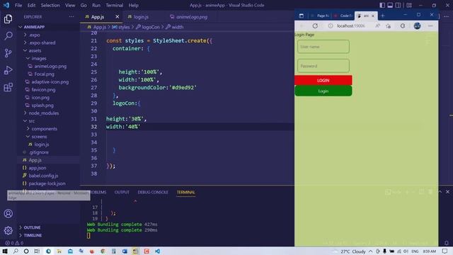Viewport: 453px width, 255px height.
Task: Click the green Login button in browser
Action: click(323, 91)
